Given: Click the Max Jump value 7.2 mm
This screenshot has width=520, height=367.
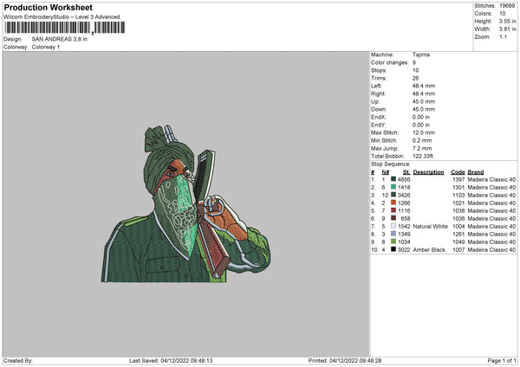Looking at the screenshot, I should (x=422, y=148).
